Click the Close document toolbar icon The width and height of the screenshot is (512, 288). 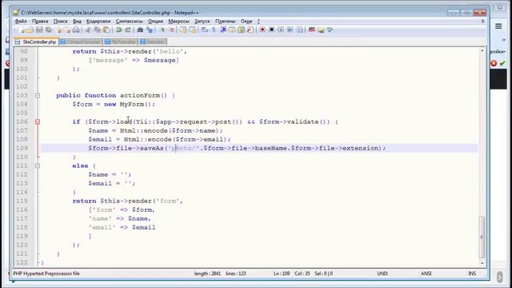coord(58,30)
